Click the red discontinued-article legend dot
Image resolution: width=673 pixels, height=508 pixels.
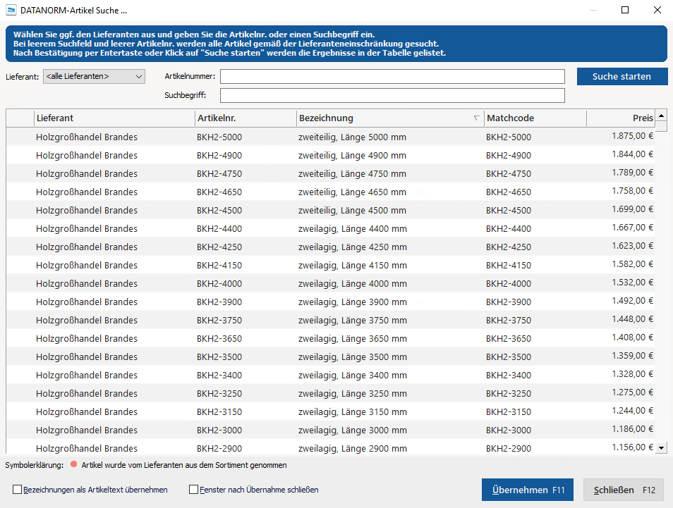(73, 465)
